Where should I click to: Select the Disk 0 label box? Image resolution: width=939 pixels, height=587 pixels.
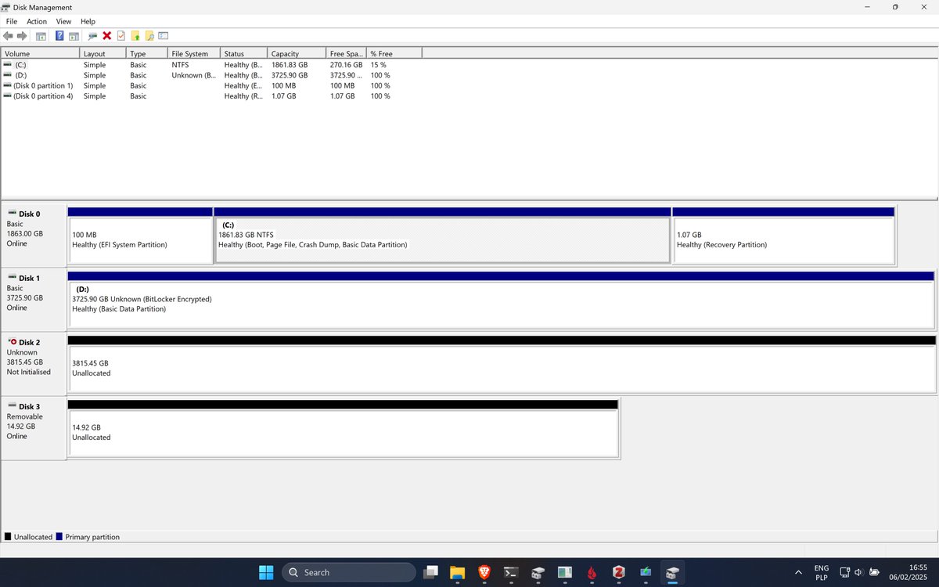coord(34,236)
